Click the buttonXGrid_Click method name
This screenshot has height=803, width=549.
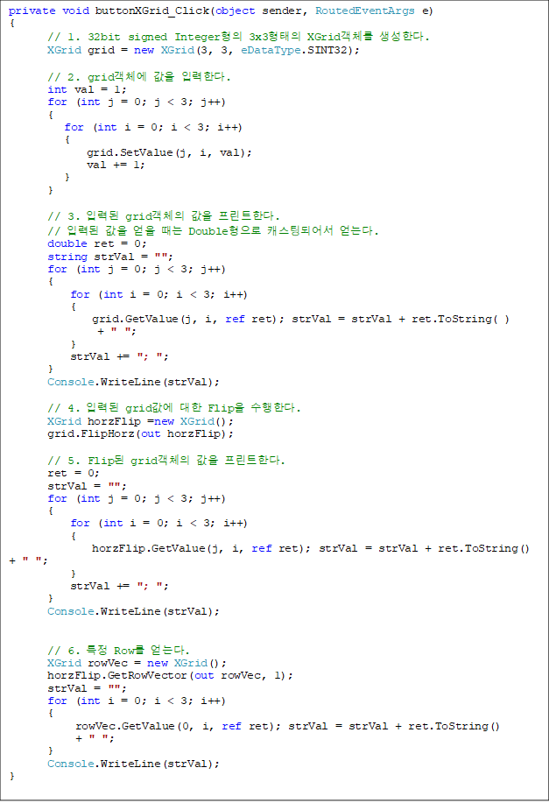153,11
